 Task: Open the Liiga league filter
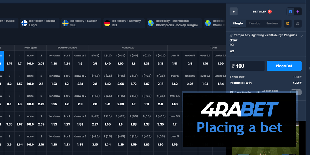pos(40,23)
